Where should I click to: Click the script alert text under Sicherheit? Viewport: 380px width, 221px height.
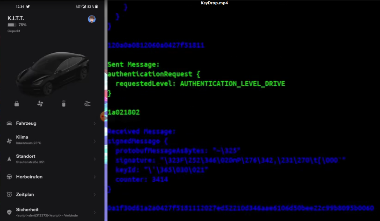pyautogui.click(x=47, y=215)
